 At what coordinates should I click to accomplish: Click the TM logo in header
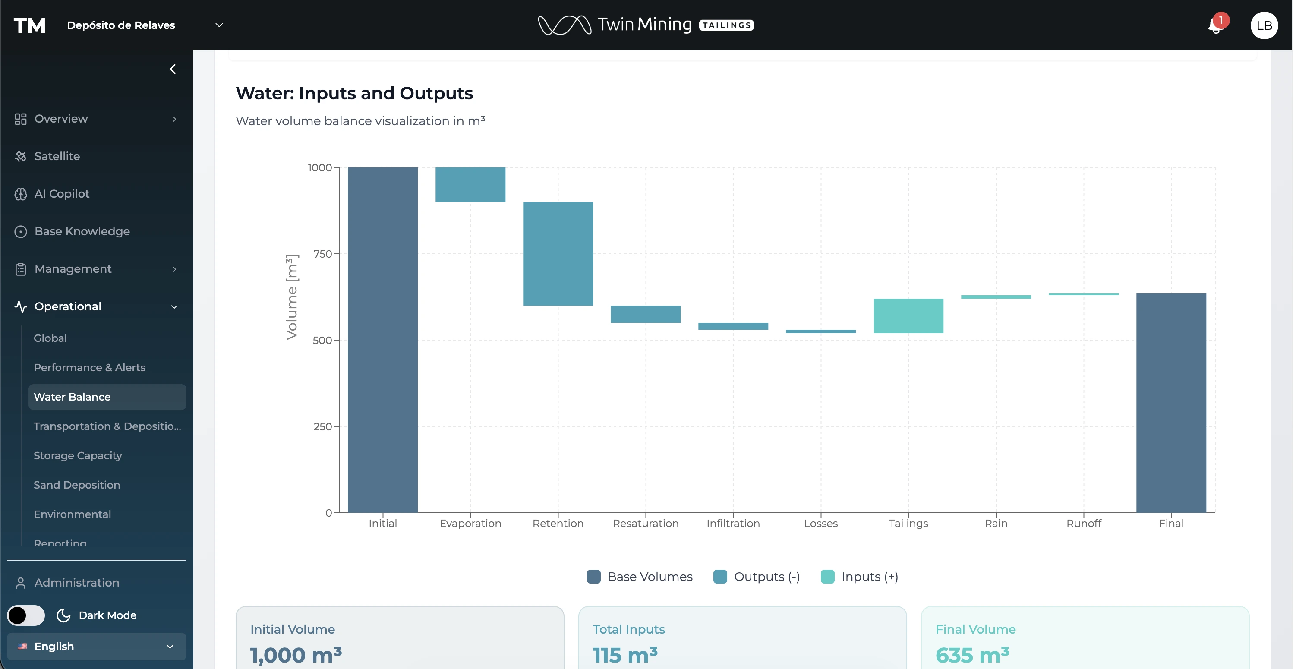click(x=30, y=25)
